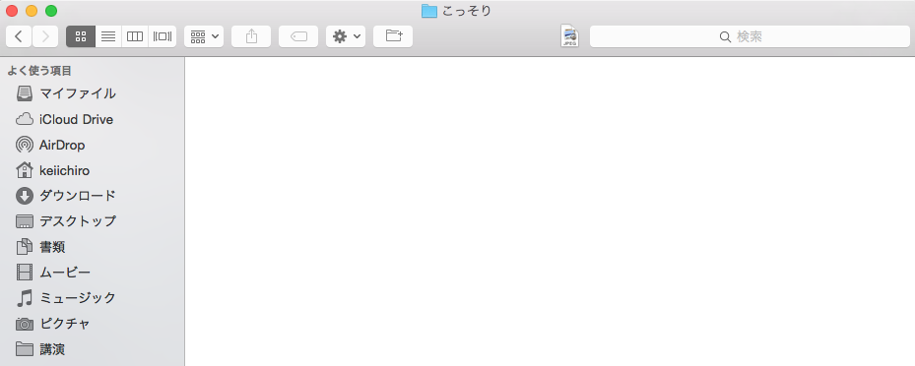Switch to list view
Image resolution: width=915 pixels, height=366 pixels.
(x=108, y=36)
